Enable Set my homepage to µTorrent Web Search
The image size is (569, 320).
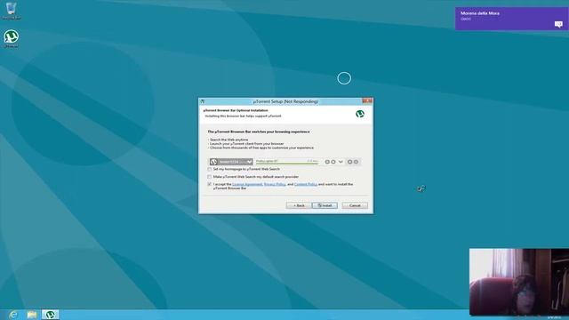[210, 169]
